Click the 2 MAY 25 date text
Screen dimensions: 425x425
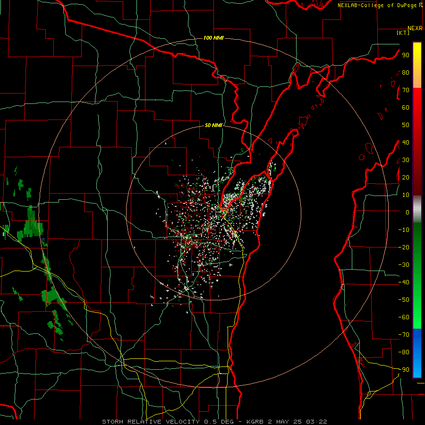pyautogui.click(x=285, y=422)
